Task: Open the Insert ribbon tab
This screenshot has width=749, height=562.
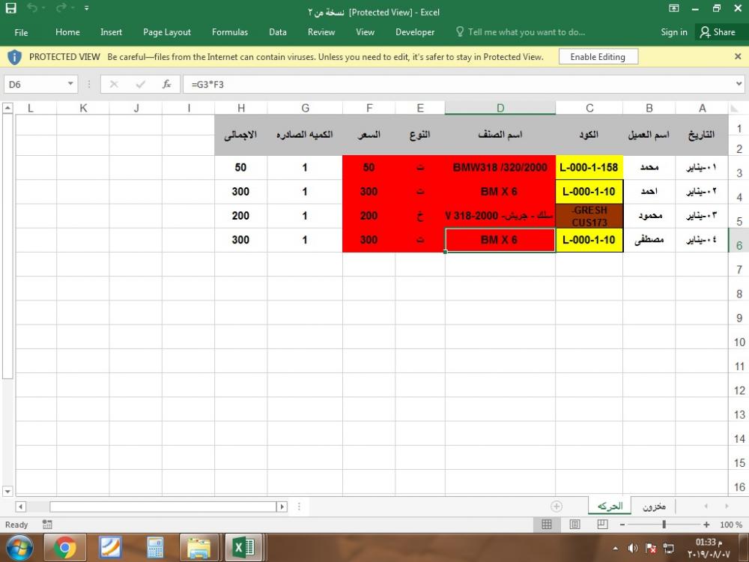Action: click(x=111, y=32)
